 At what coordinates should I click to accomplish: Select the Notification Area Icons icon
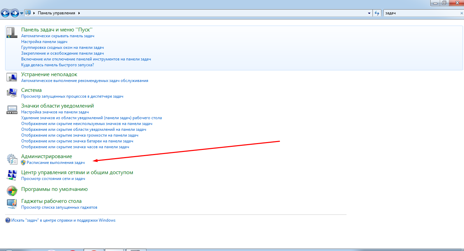pyautogui.click(x=12, y=109)
